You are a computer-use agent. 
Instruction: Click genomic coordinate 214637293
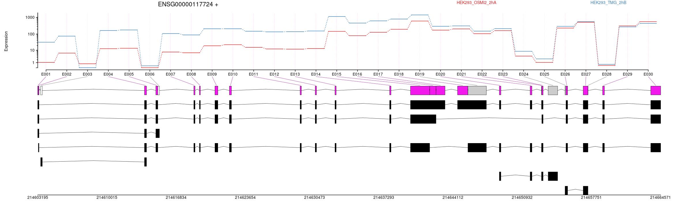[x=384, y=198]
